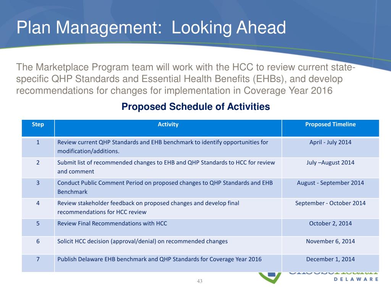Image resolution: width=391 pixels, height=293 pixels.
Task: Select the 'September - October 2014' timeline cell
Action: (x=330, y=208)
